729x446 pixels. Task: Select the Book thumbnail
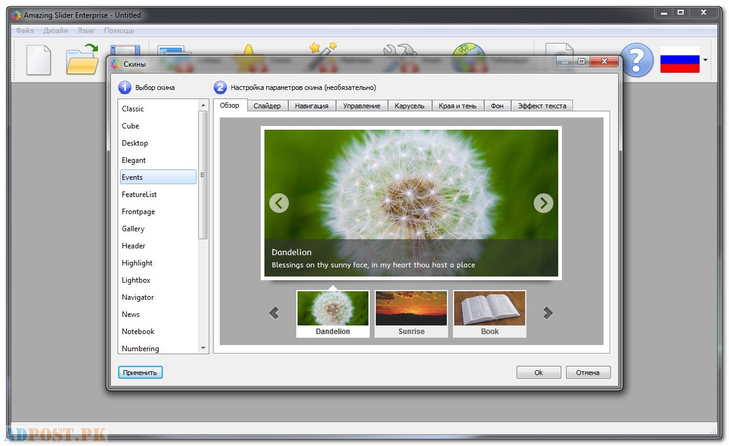(490, 314)
